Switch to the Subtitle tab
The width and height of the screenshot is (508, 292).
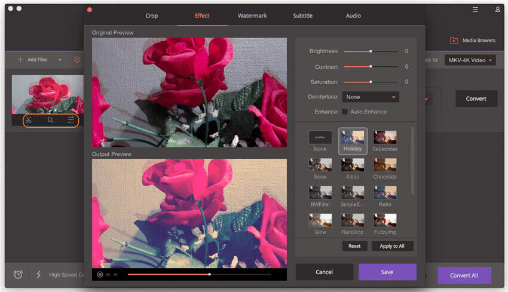pos(302,16)
